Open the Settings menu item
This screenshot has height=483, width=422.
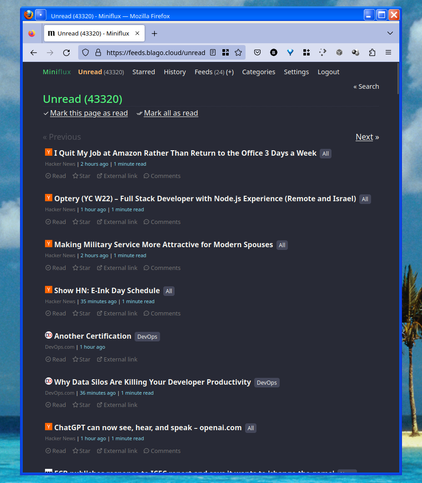(296, 72)
